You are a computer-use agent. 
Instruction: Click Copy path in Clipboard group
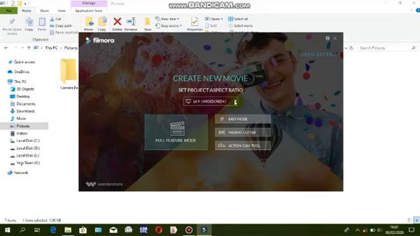pyautogui.click(x=61, y=26)
